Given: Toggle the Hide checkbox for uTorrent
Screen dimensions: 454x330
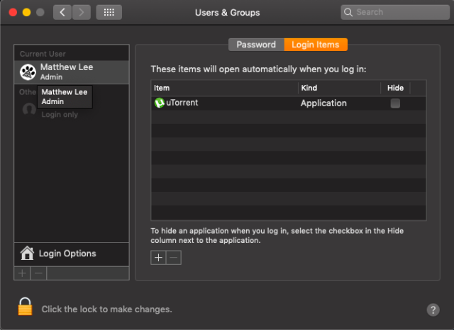Looking at the screenshot, I should point(395,103).
